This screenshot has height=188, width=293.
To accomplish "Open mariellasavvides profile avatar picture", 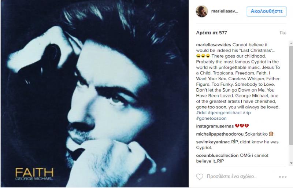I will tap(202, 11).
